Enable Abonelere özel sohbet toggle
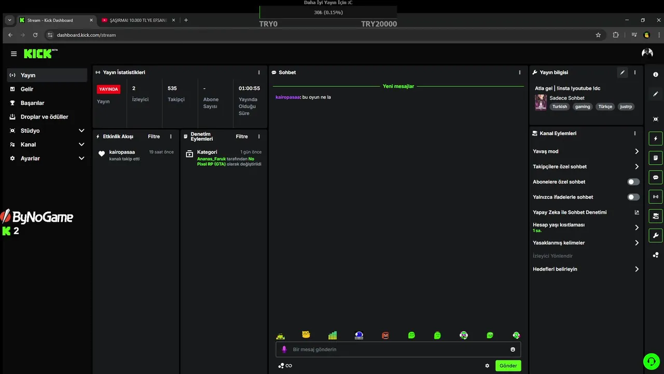664x374 pixels. (x=633, y=182)
